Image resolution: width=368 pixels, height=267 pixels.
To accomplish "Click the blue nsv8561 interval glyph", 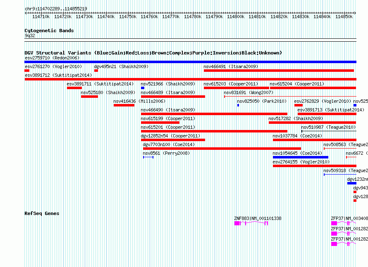I will point(148,157).
